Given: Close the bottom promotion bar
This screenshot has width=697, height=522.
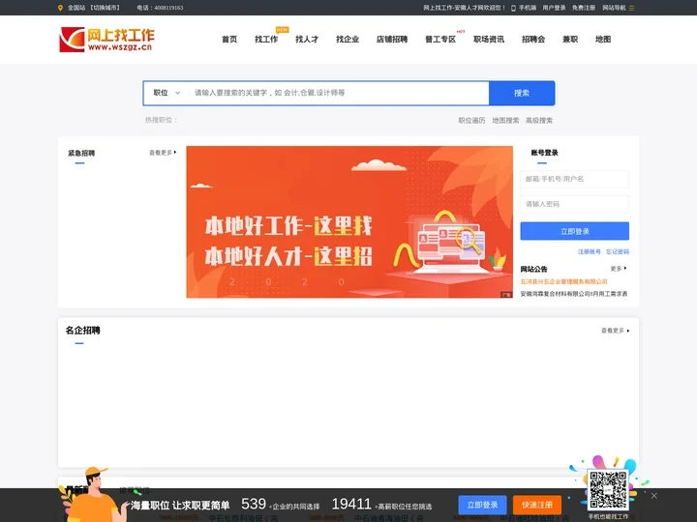Looking at the screenshot, I should tap(653, 495).
